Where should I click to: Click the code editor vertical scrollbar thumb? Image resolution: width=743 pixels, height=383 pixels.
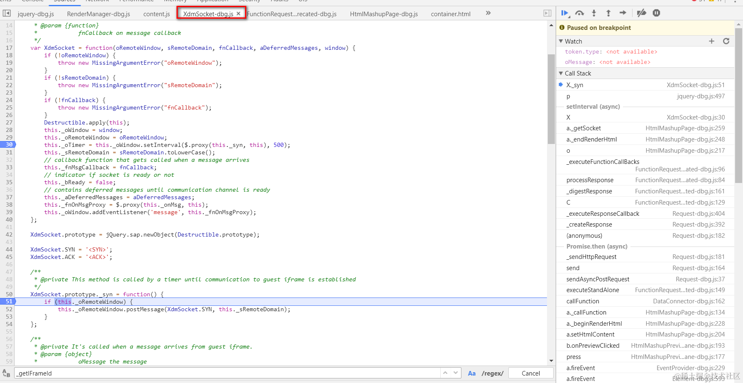[551, 99]
